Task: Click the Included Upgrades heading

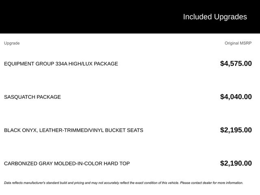Action: tap(215, 17)
